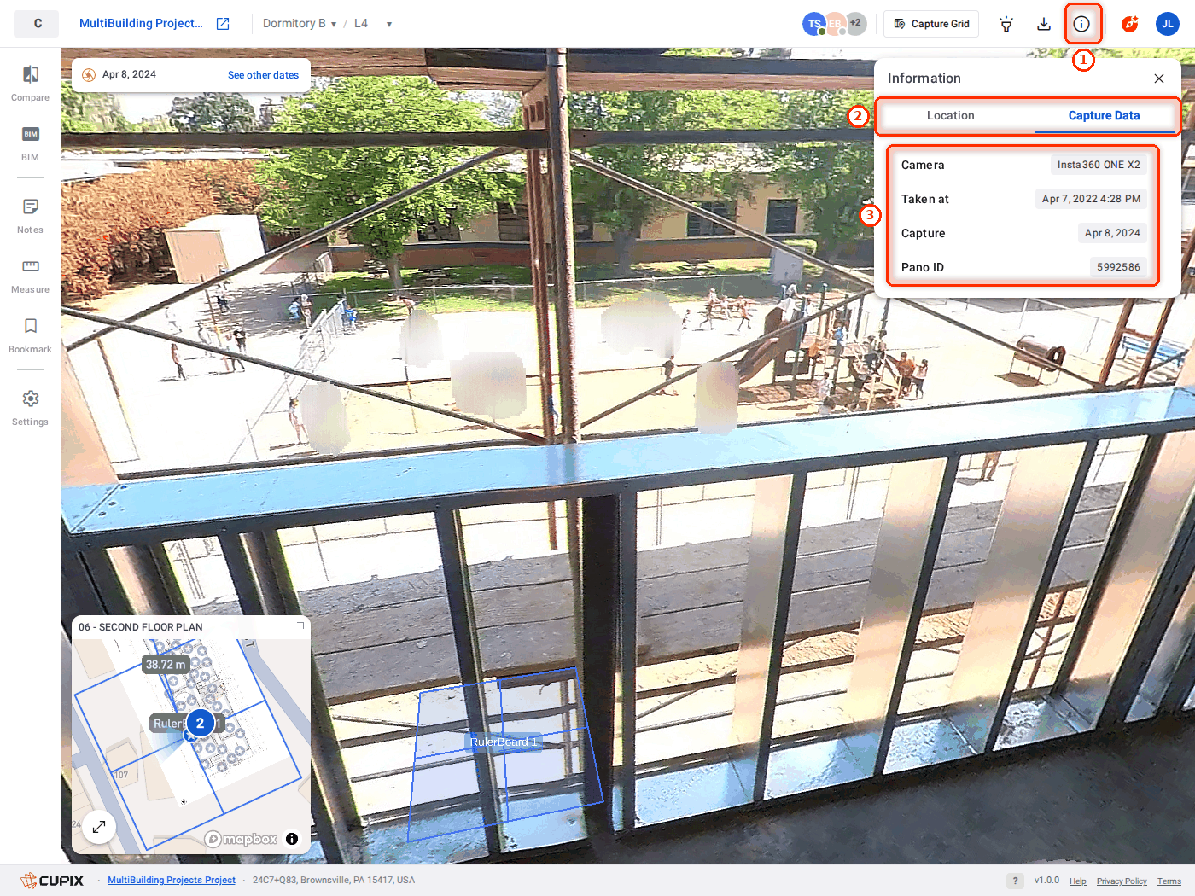Click the workspace C logo button
1195x896 pixels.
coord(37,24)
